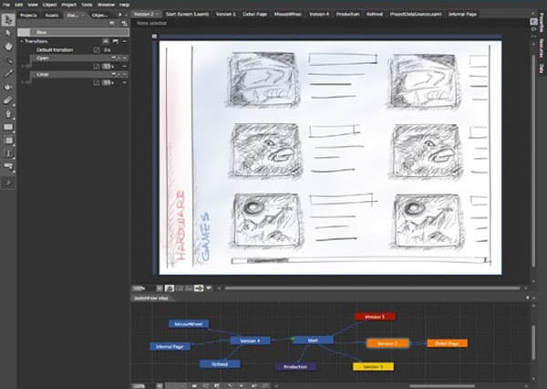This screenshot has width=547, height=389.
Task: Toggle easing function for Close transition
Action: pos(97,82)
